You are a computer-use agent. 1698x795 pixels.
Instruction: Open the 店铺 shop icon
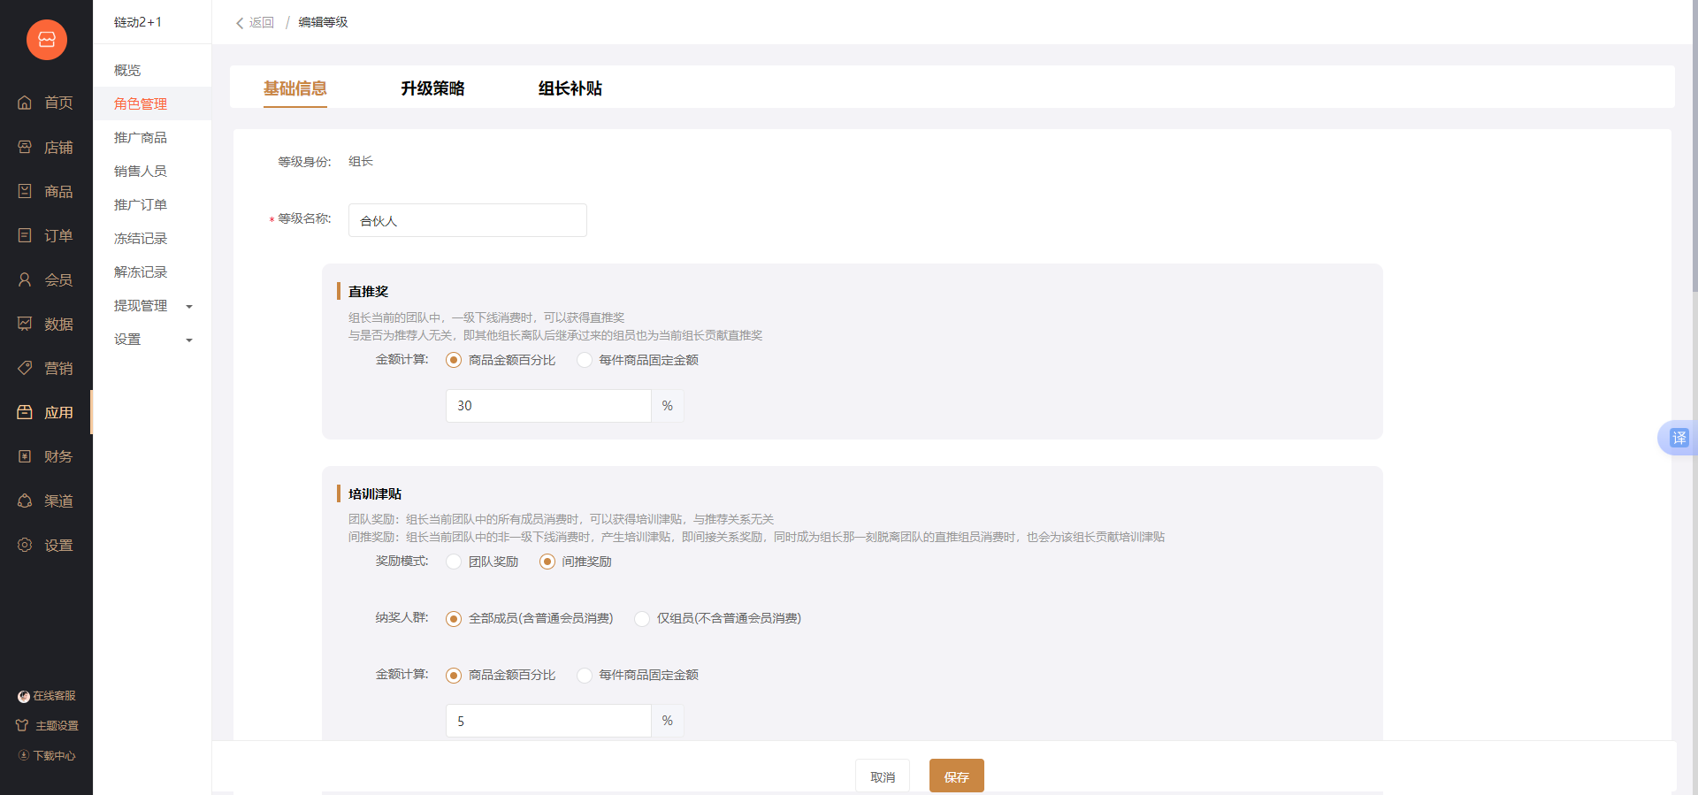(25, 147)
